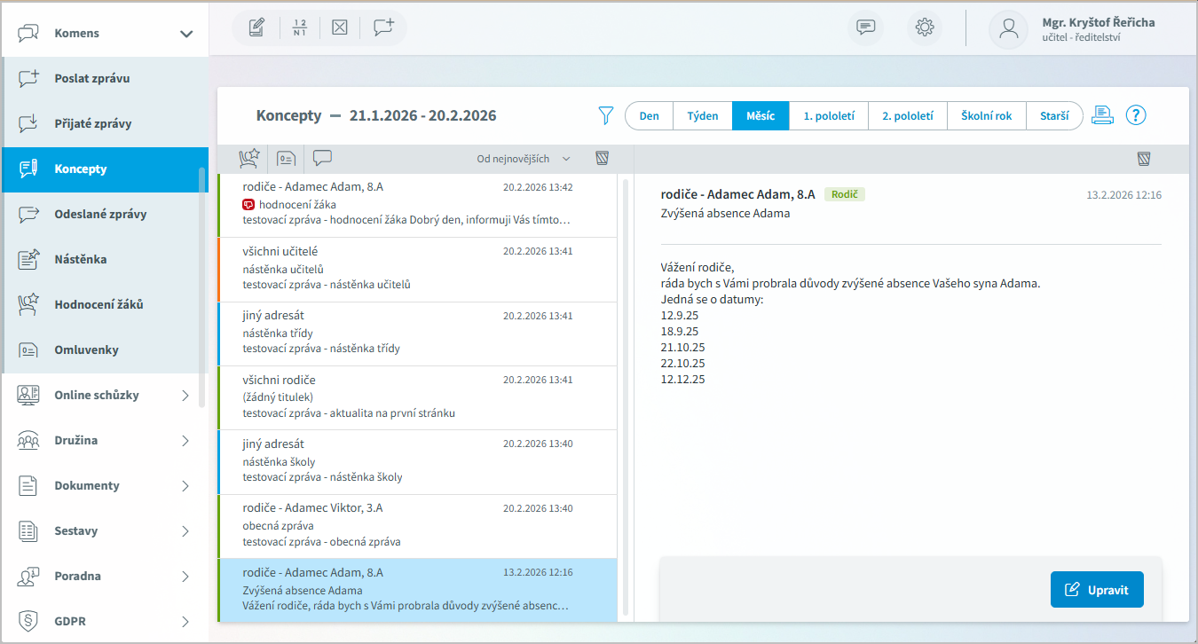This screenshot has height=644, width=1198.
Task: Click the filter funnel icon
Action: pos(606,115)
